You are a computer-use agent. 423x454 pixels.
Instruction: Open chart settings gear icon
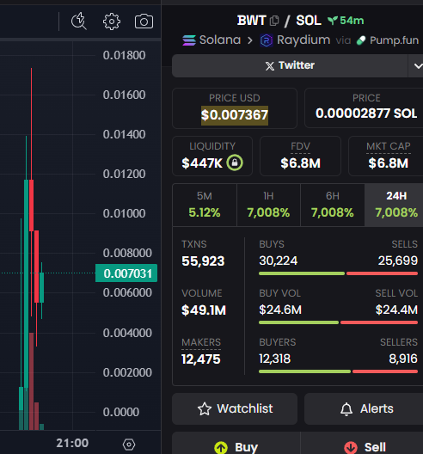112,21
